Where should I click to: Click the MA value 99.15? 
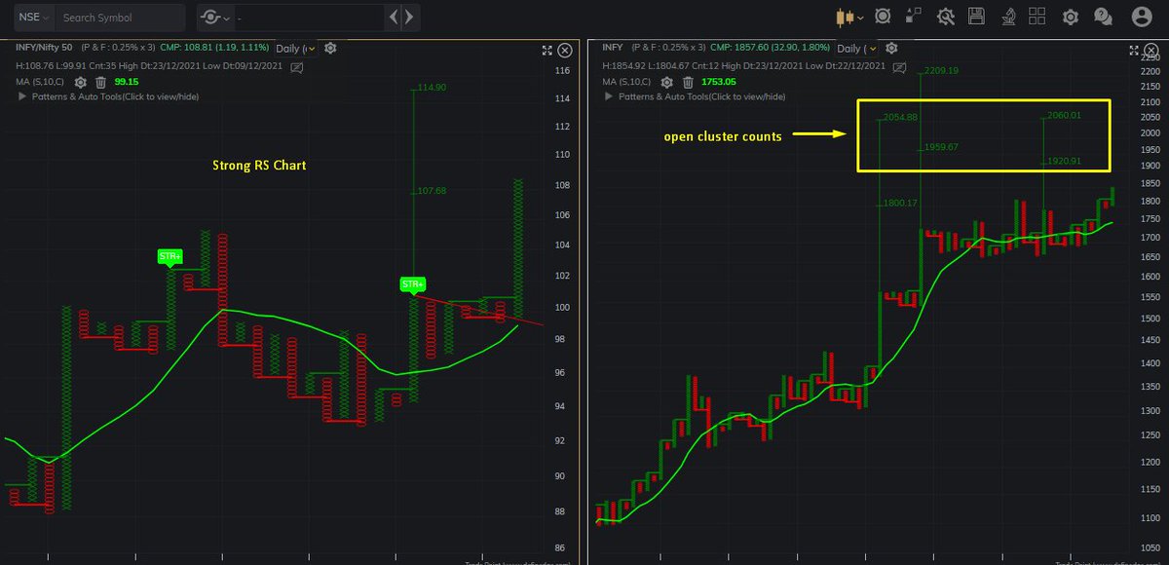[x=126, y=83]
